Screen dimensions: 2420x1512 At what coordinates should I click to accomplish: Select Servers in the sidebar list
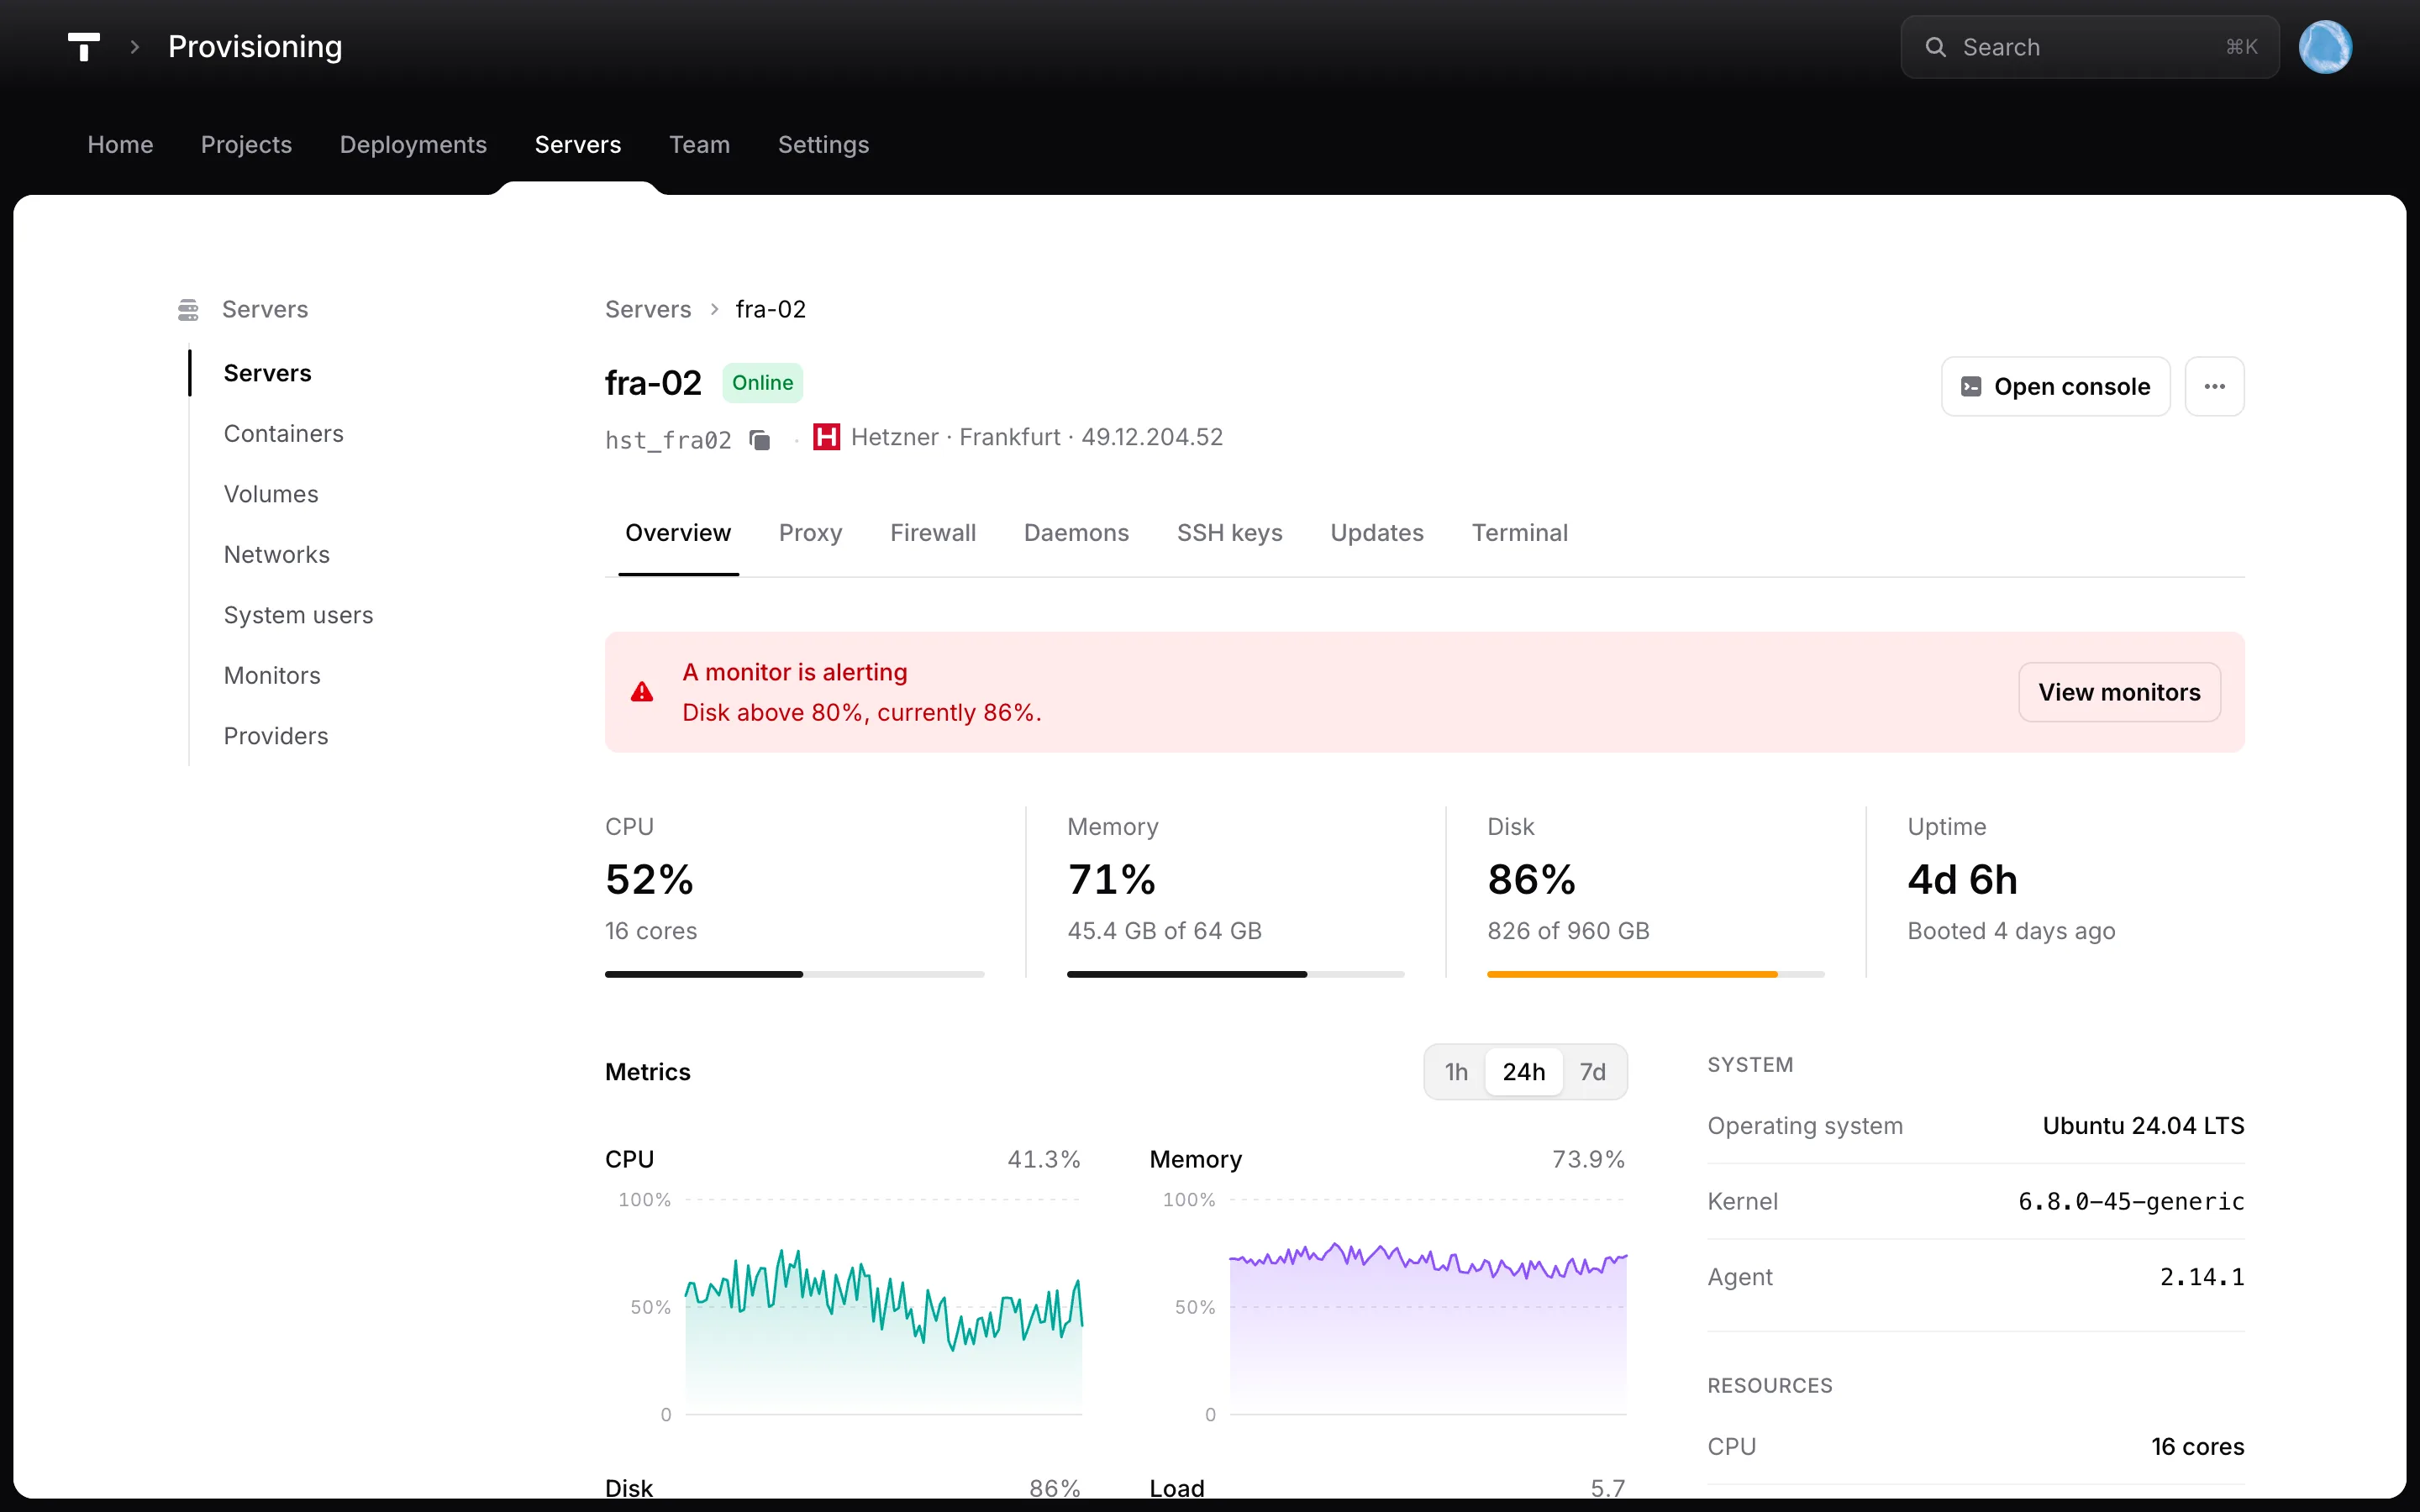tap(267, 373)
